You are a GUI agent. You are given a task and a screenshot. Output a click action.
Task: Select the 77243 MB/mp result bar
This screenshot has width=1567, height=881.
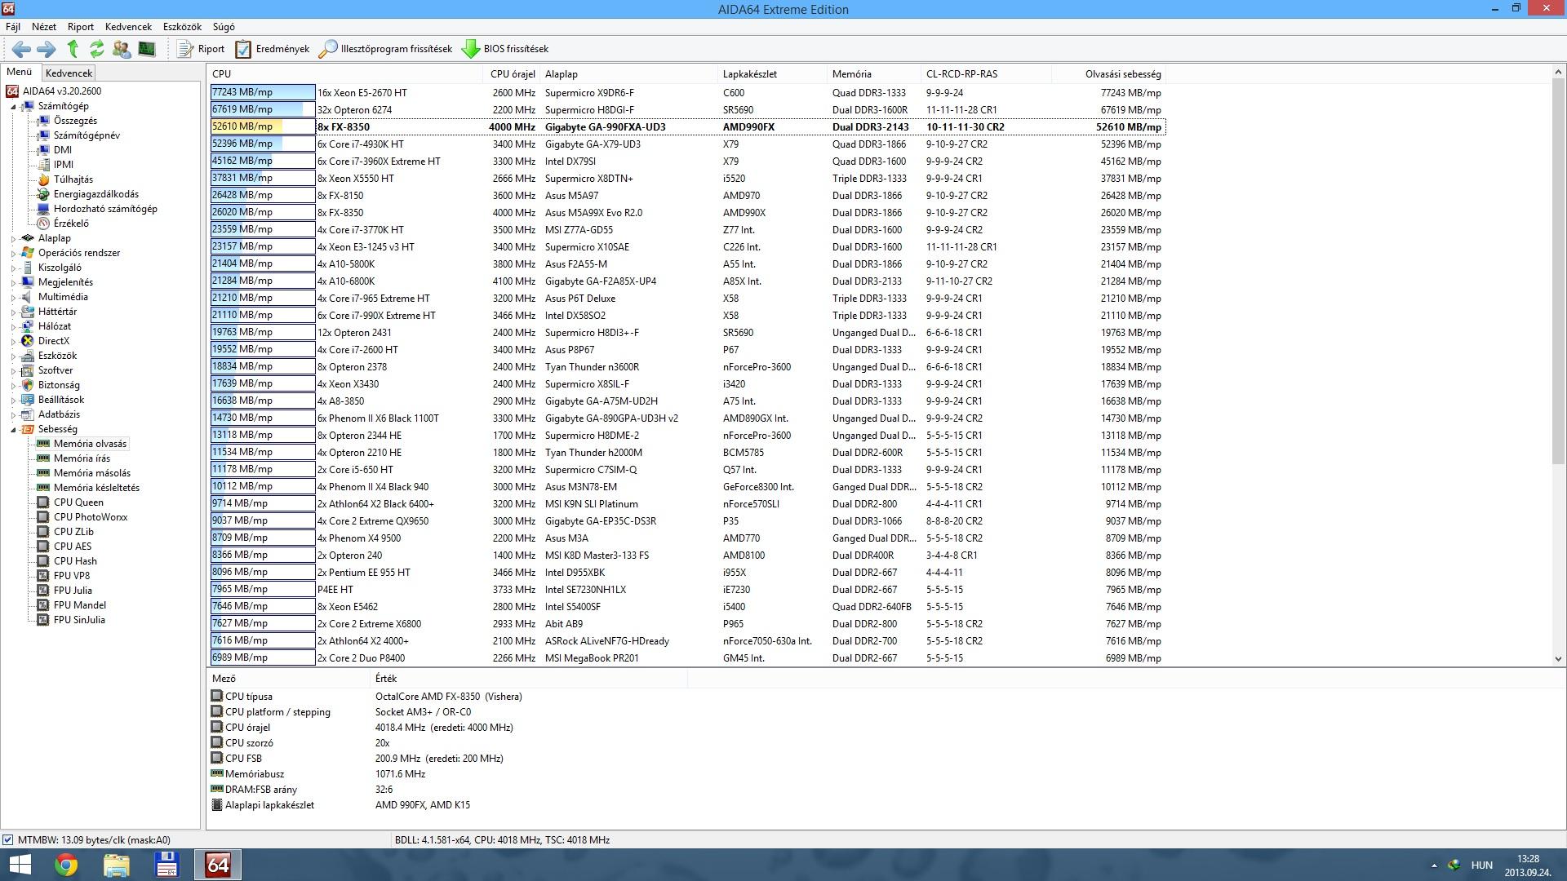(263, 93)
